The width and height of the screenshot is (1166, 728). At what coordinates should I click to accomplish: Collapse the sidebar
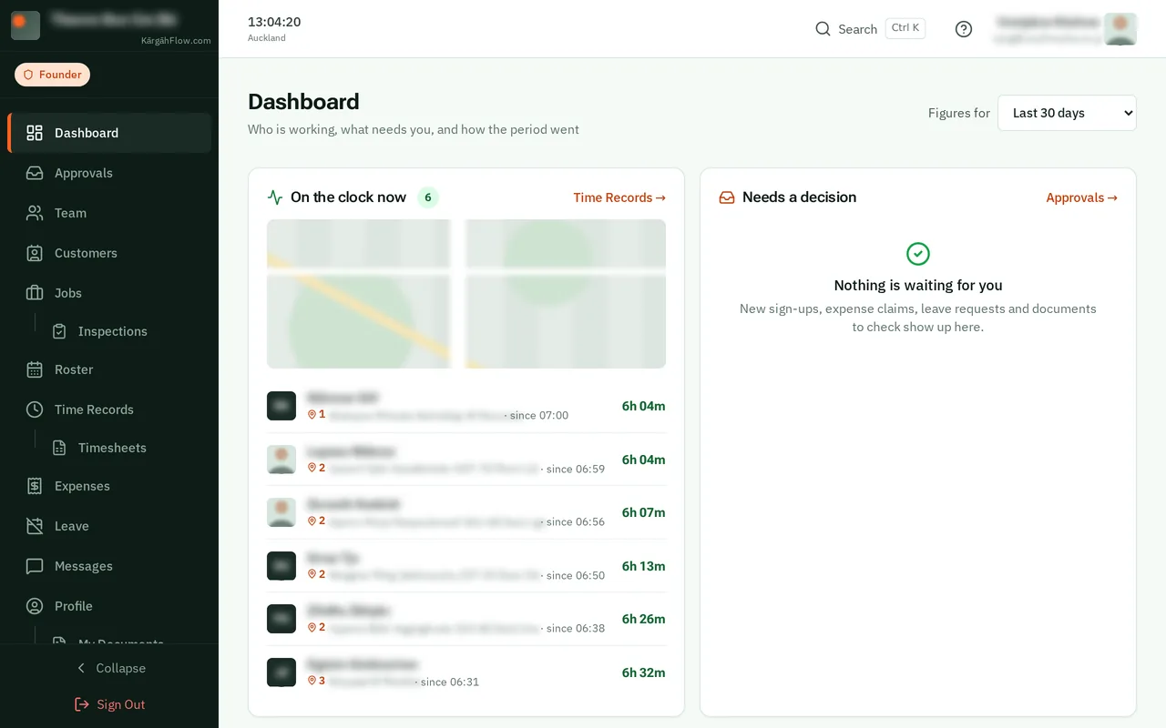click(109, 668)
